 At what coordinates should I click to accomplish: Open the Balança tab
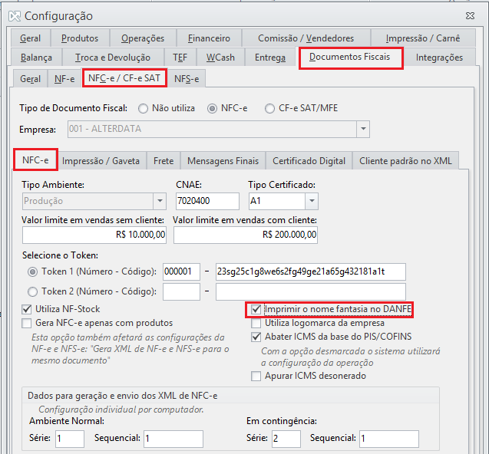tap(36, 58)
